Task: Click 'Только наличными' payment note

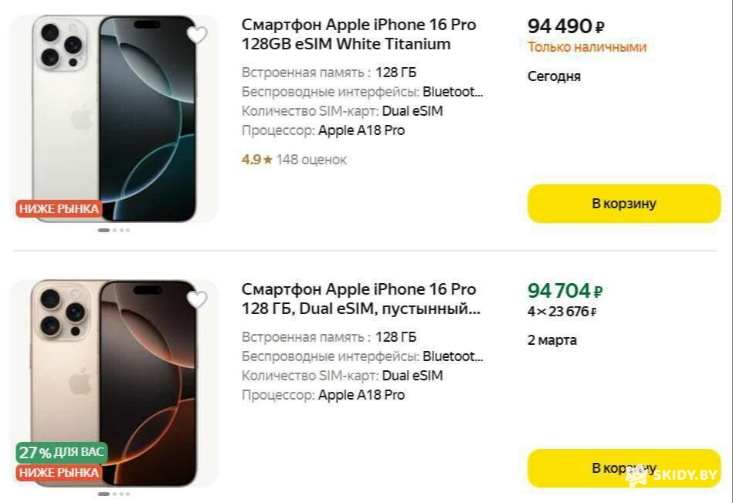Action: pyautogui.click(x=586, y=47)
